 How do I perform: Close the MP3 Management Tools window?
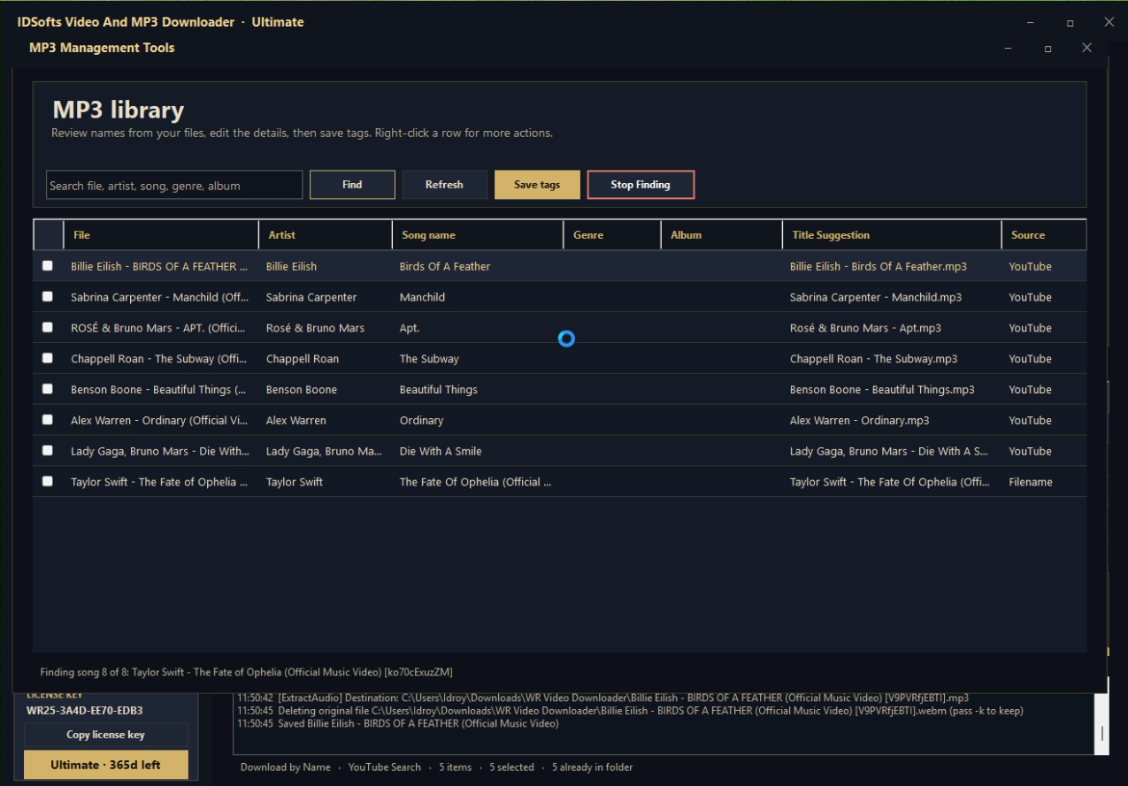click(x=1086, y=48)
